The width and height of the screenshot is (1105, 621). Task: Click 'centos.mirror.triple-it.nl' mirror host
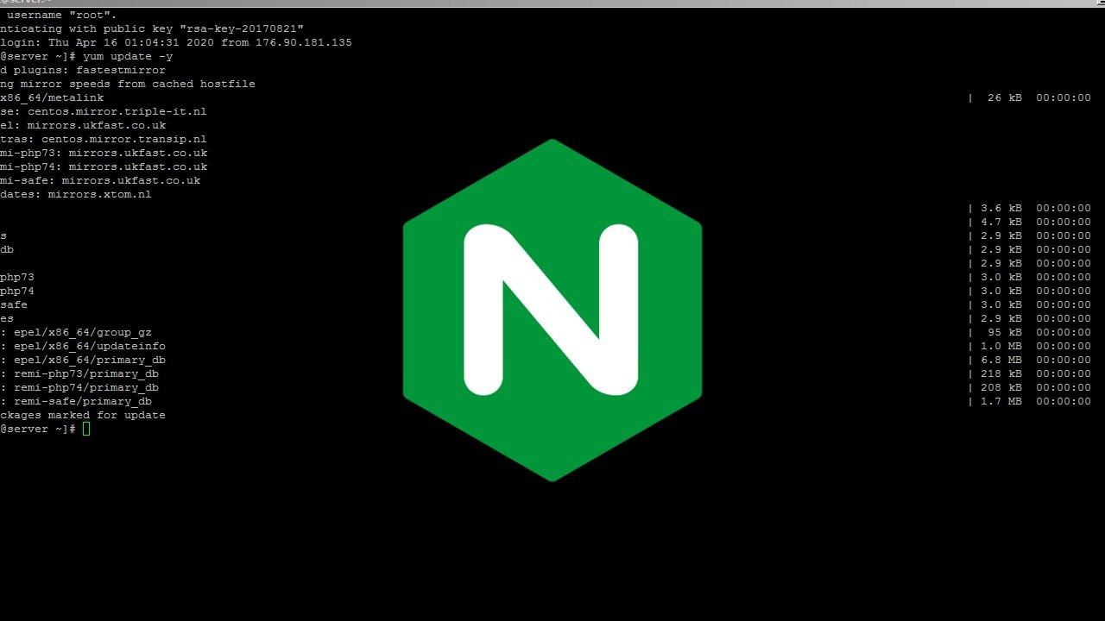point(117,111)
